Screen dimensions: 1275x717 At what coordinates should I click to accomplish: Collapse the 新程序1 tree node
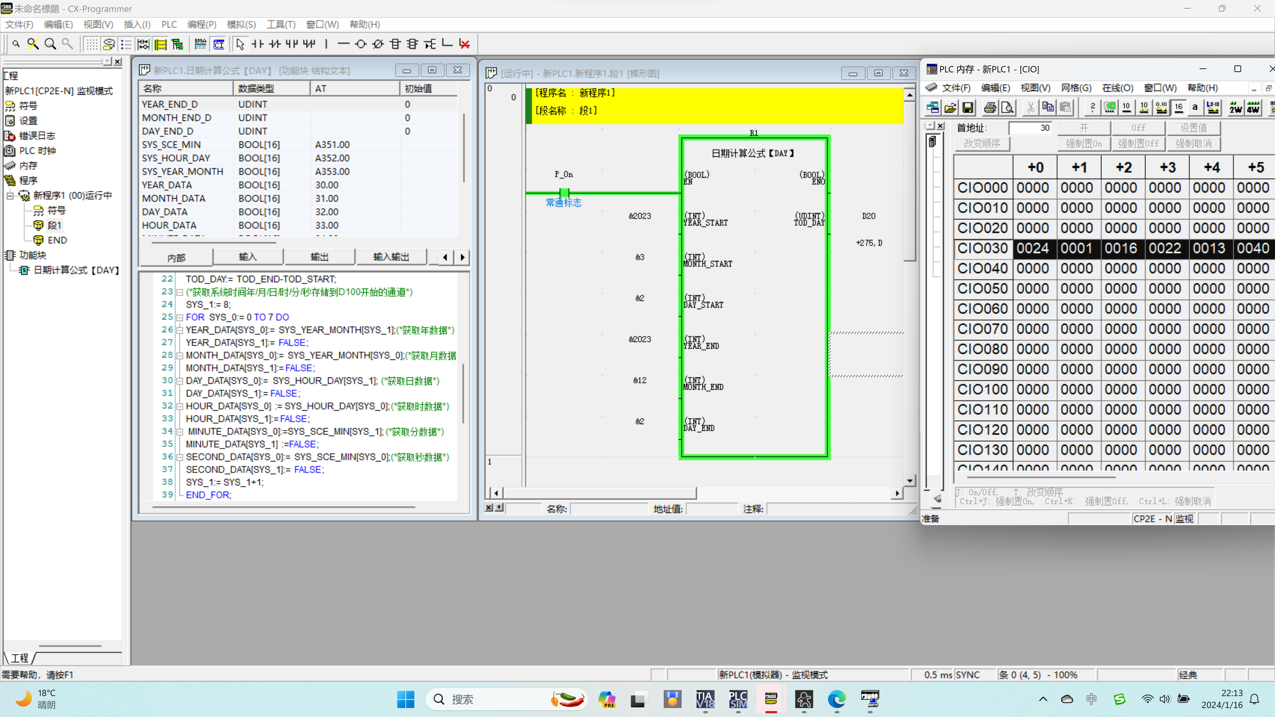click(10, 196)
